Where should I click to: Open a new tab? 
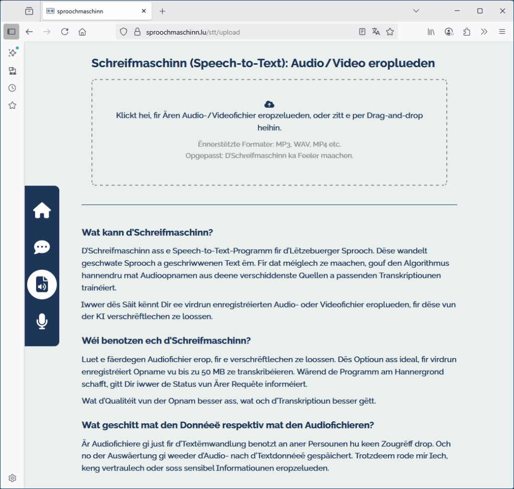click(x=162, y=11)
